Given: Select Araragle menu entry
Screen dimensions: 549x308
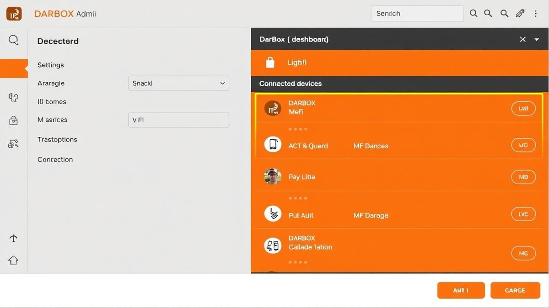Looking at the screenshot, I should [x=51, y=84].
